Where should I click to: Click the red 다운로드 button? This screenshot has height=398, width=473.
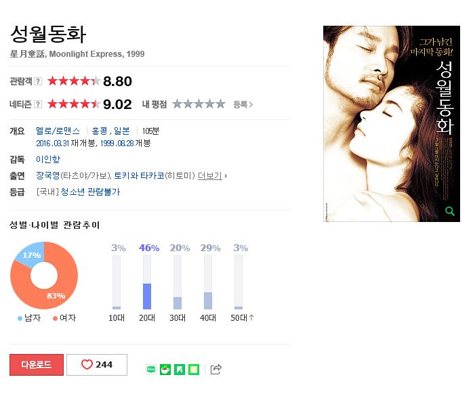coord(37,365)
